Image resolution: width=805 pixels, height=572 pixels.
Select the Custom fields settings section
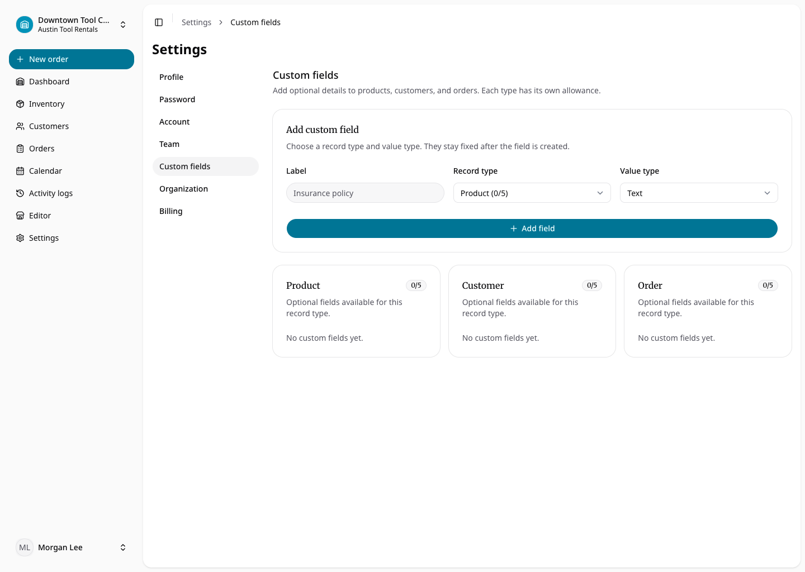[206, 166]
